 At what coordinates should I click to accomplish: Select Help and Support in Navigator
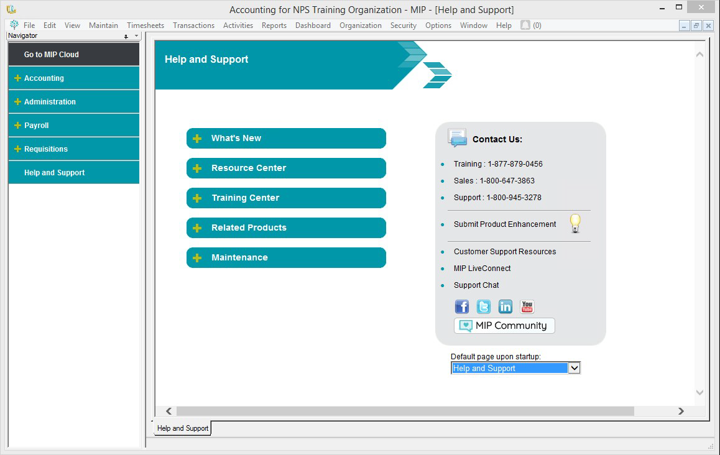click(73, 173)
